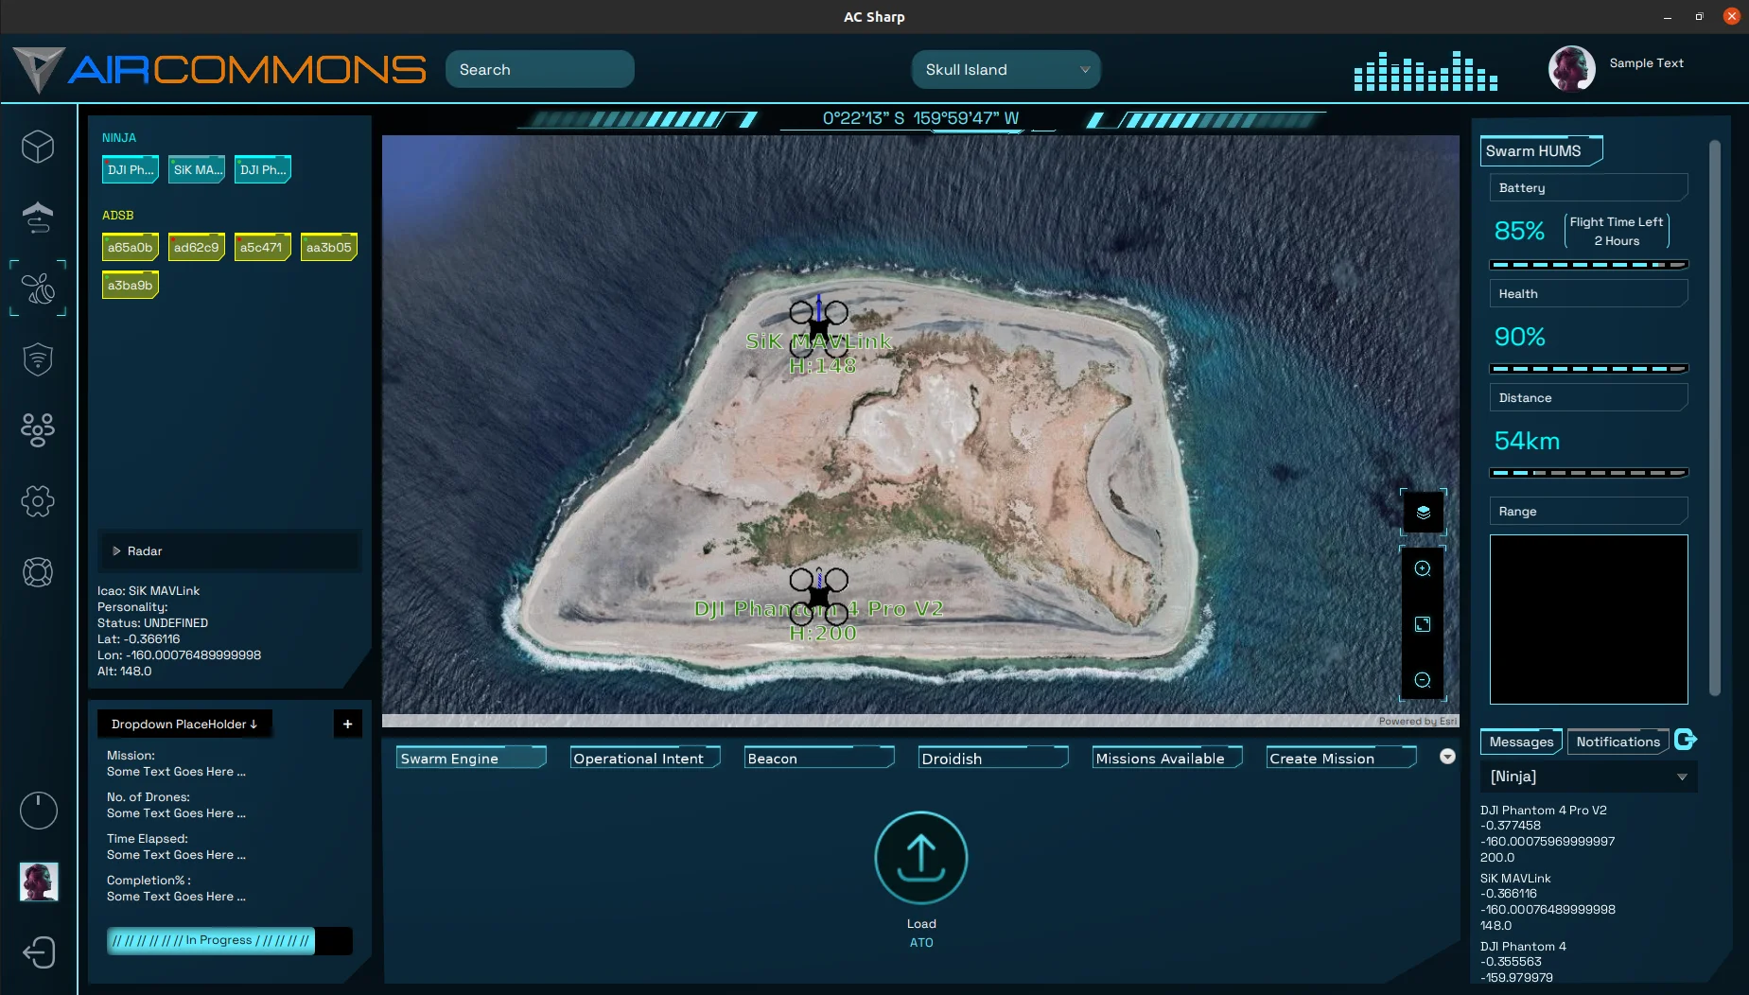Click the Load ATO upload icon
Screen dimensions: 1749x995
(921, 858)
